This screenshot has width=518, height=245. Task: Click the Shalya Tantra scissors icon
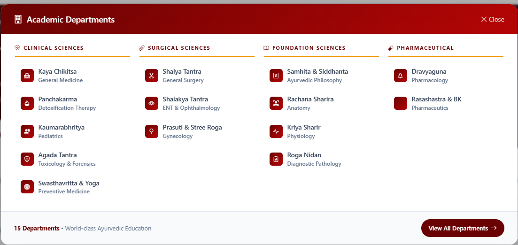(x=151, y=76)
